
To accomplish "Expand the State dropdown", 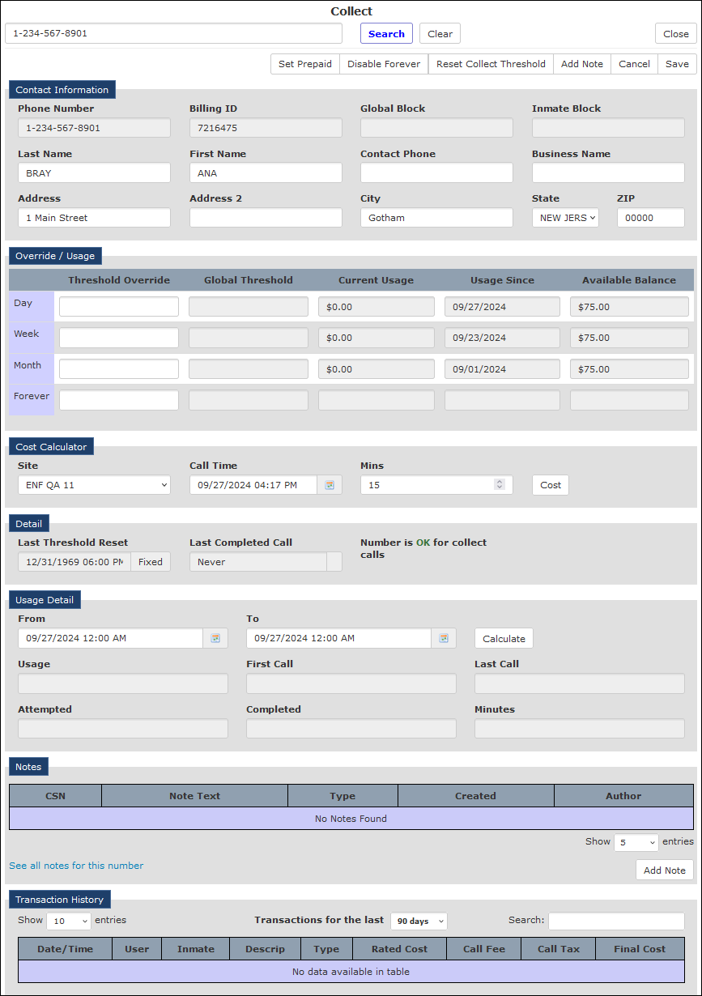I will (565, 218).
